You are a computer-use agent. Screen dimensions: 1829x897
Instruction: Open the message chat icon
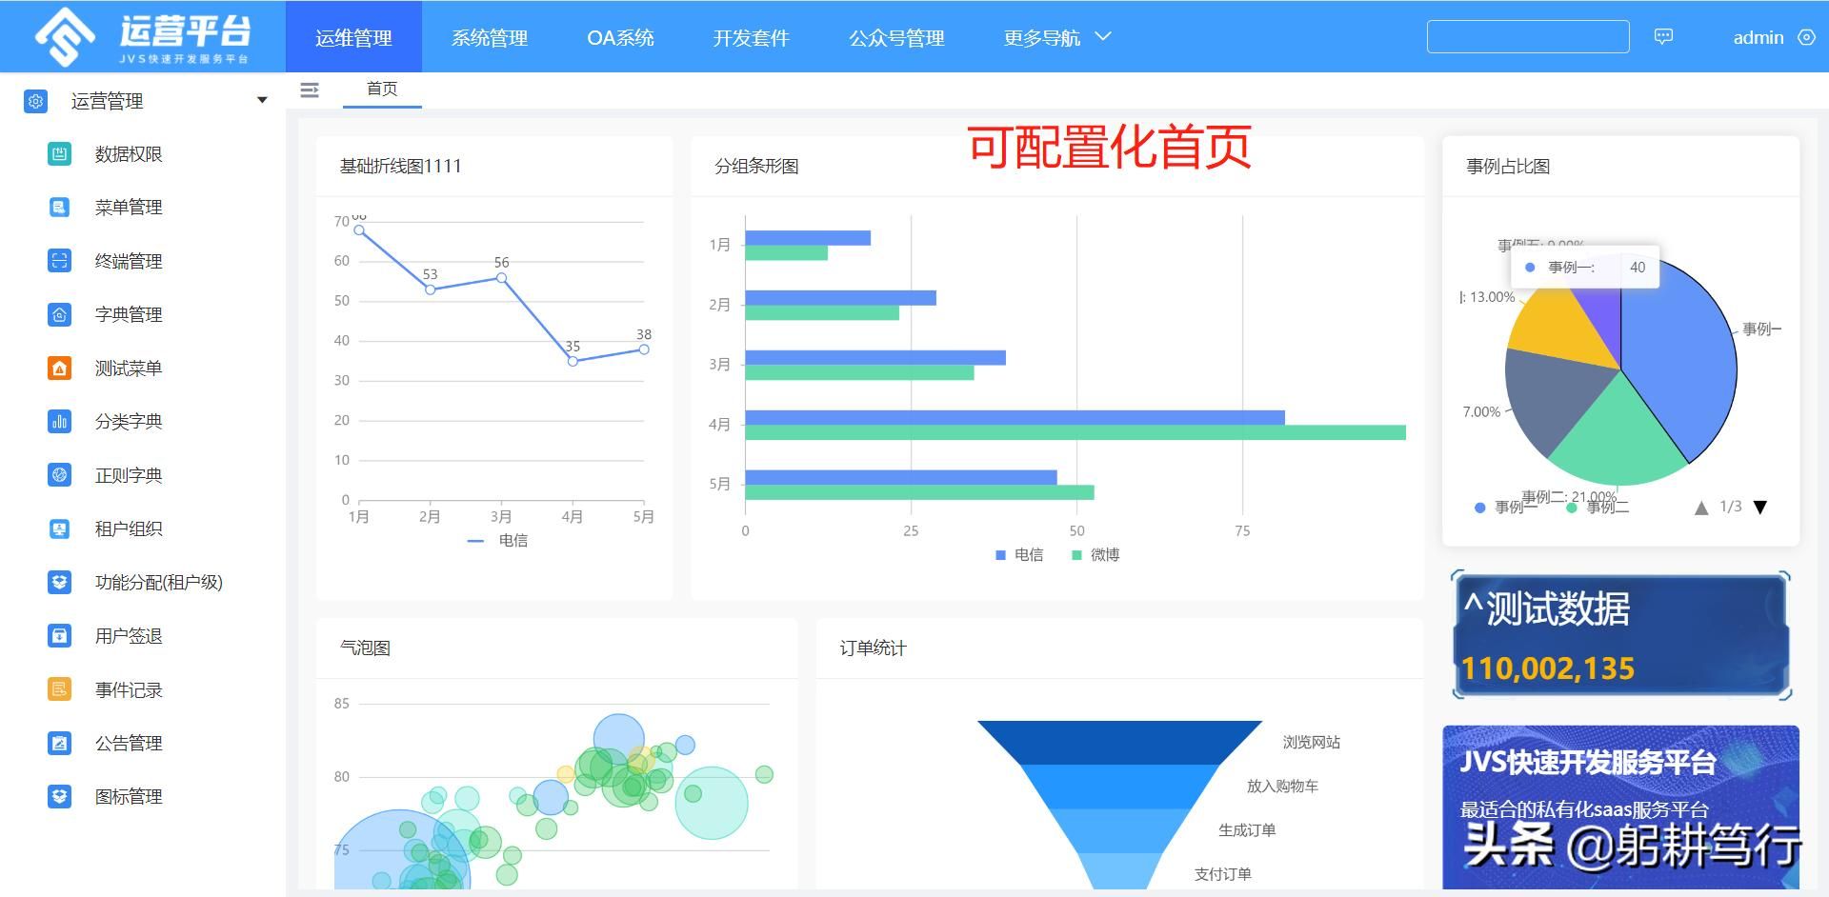(1663, 37)
